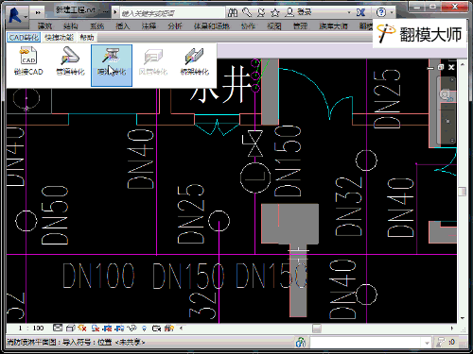The height and width of the screenshot is (354, 473).
Task: Click the 登录 sign-in button
Action: tap(298, 12)
